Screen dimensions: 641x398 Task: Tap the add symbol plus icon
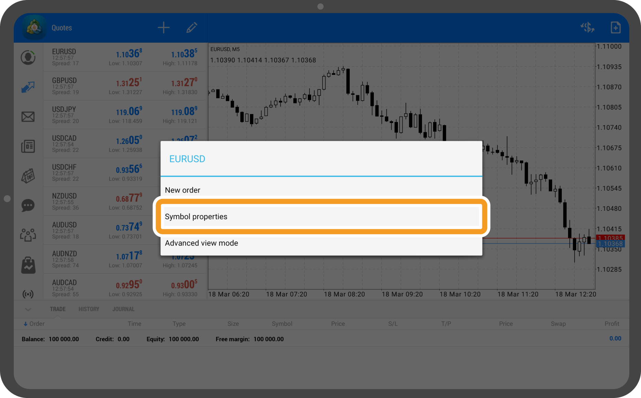pyautogui.click(x=164, y=27)
